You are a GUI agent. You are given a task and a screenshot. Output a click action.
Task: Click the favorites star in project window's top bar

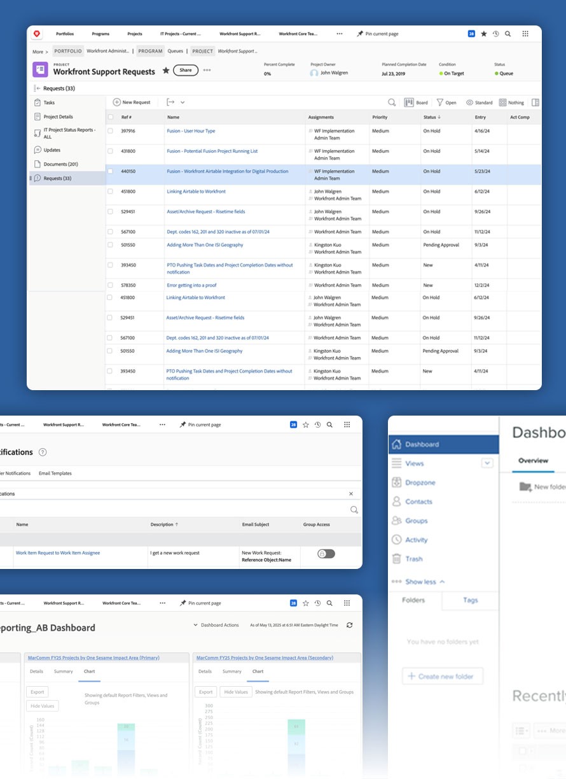484,34
